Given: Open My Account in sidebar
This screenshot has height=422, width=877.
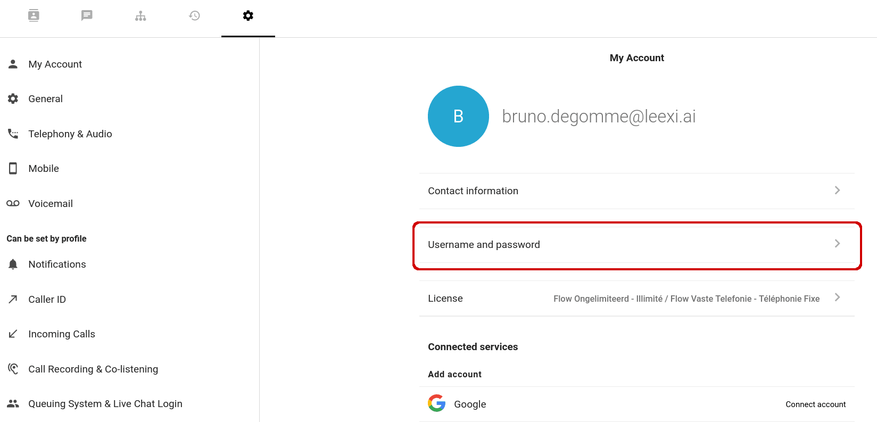Looking at the screenshot, I should tap(55, 64).
